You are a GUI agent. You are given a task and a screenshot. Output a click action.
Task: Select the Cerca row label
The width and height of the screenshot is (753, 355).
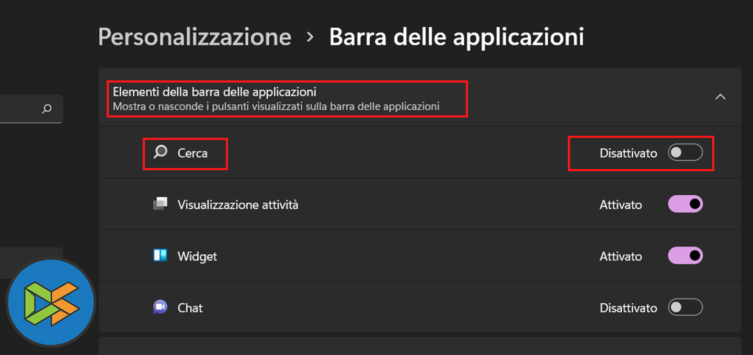tap(192, 153)
